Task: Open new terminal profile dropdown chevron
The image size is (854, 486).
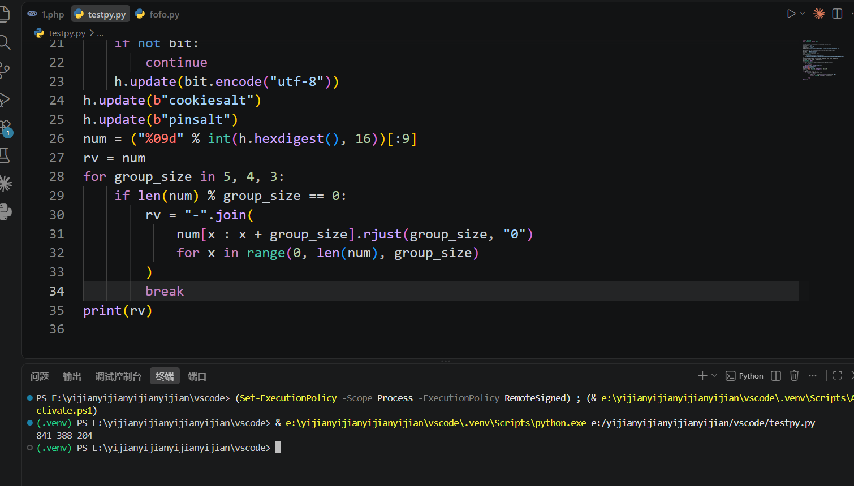Action: click(x=714, y=376)
